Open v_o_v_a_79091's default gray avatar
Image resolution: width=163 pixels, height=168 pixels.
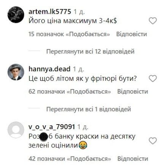[16, 130]
